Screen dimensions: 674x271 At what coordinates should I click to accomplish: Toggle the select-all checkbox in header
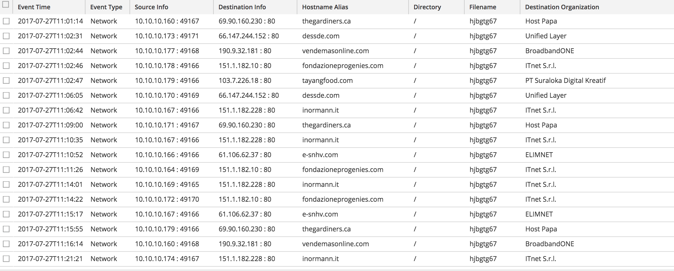pyautogui.click(x=6, y=5)
